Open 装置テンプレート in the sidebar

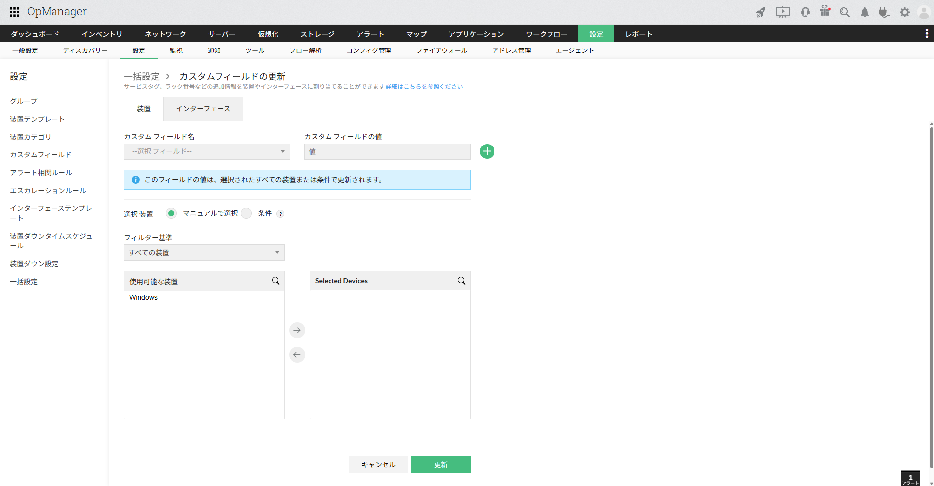click(x=38, y=119)
